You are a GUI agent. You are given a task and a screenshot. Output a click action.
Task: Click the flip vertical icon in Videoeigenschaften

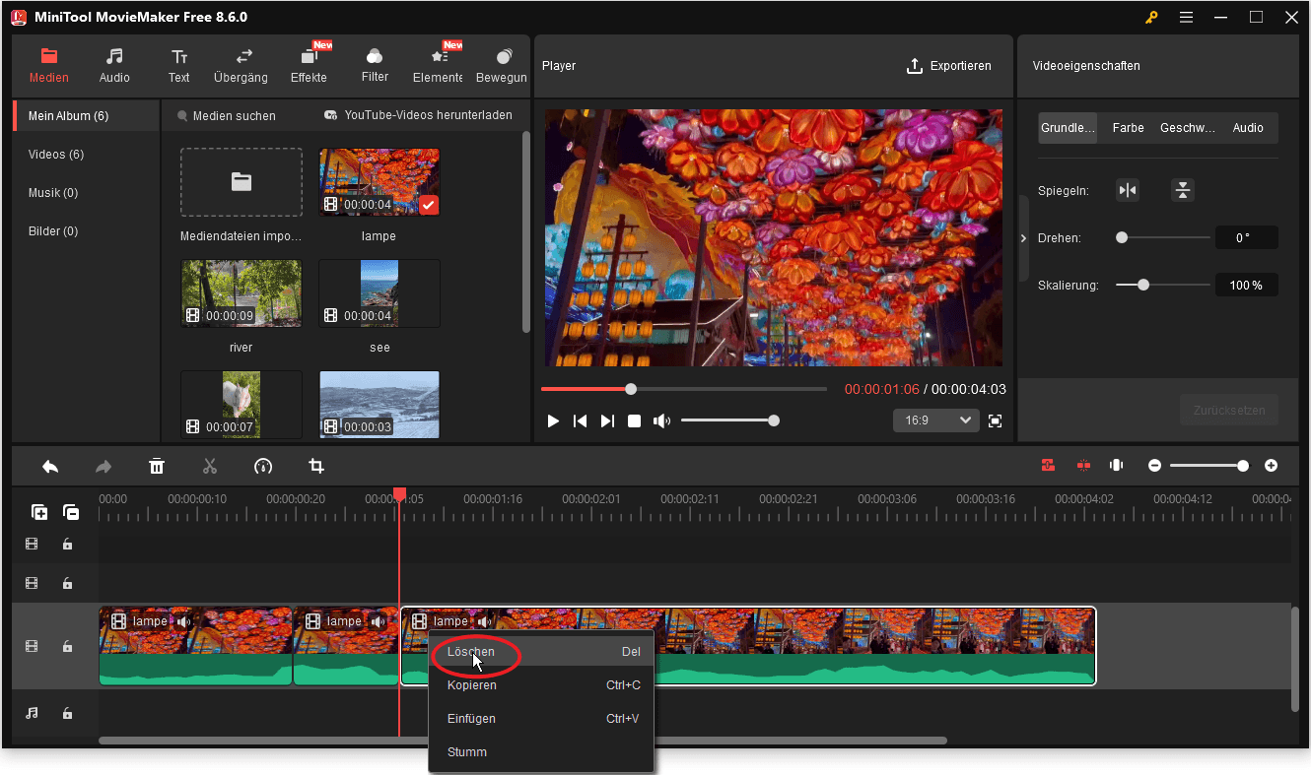coord(1182,190)
